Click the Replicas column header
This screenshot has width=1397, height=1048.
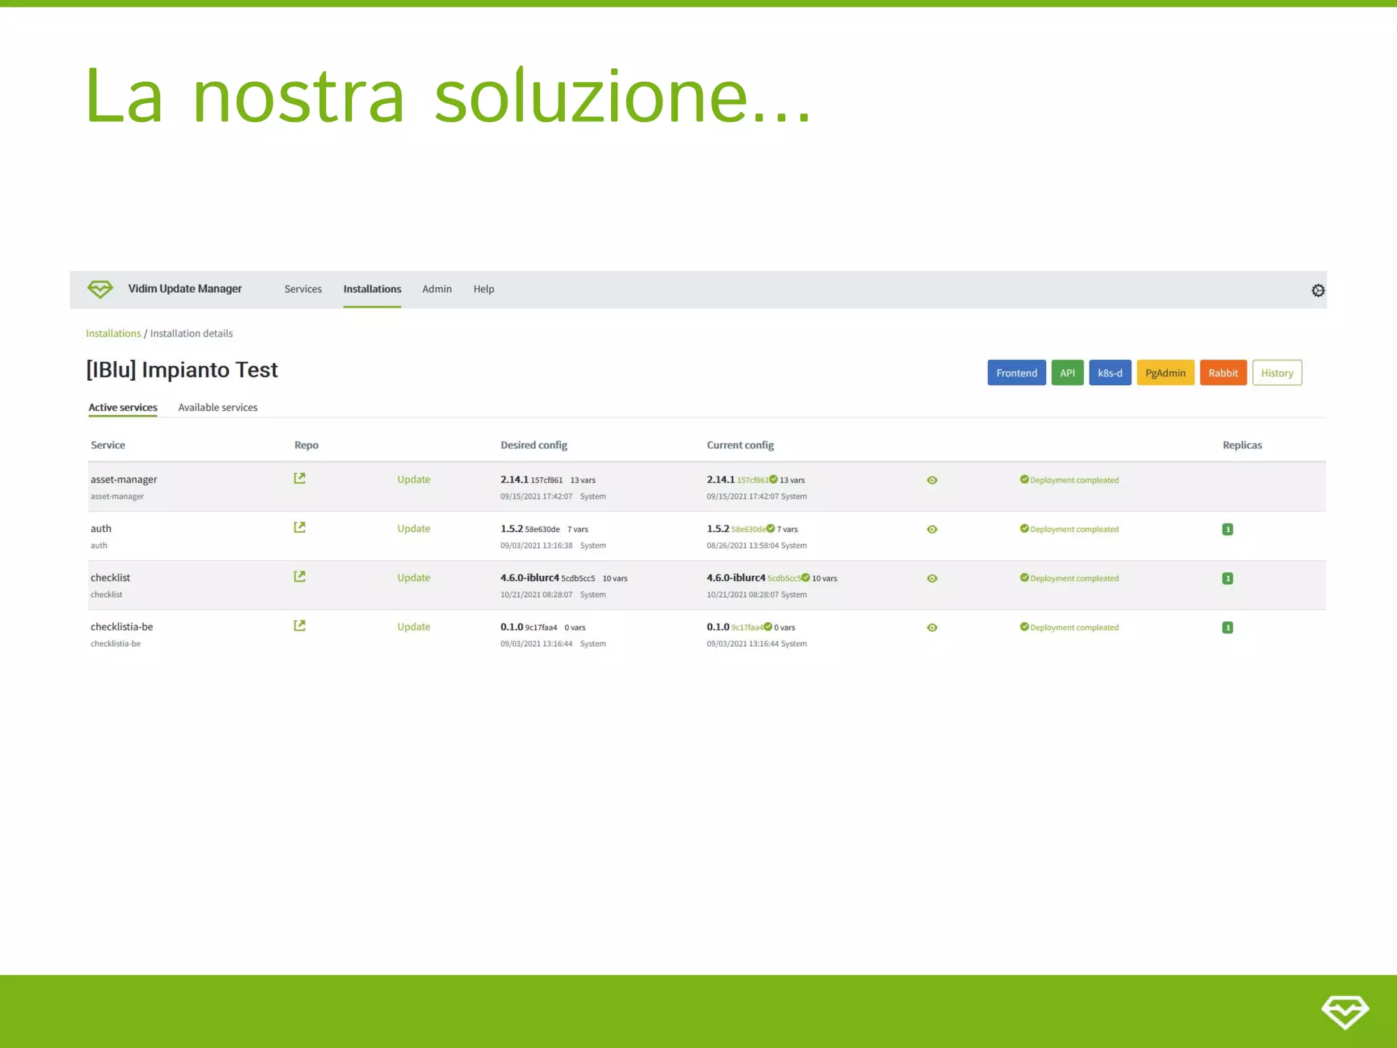1242,445
